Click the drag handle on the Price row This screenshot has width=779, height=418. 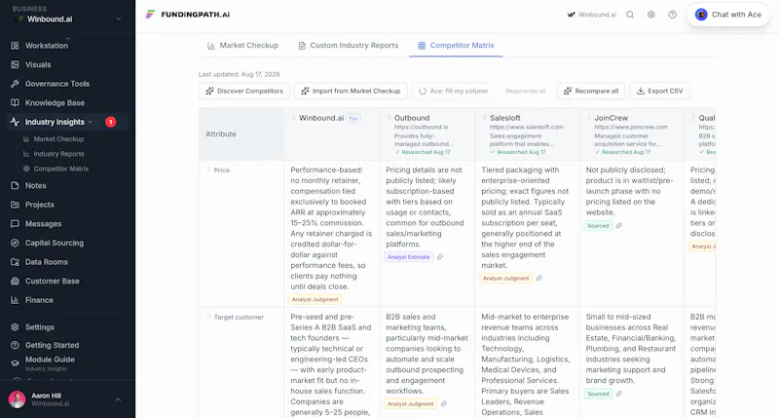pyautogui.click(x=208, y=170)
